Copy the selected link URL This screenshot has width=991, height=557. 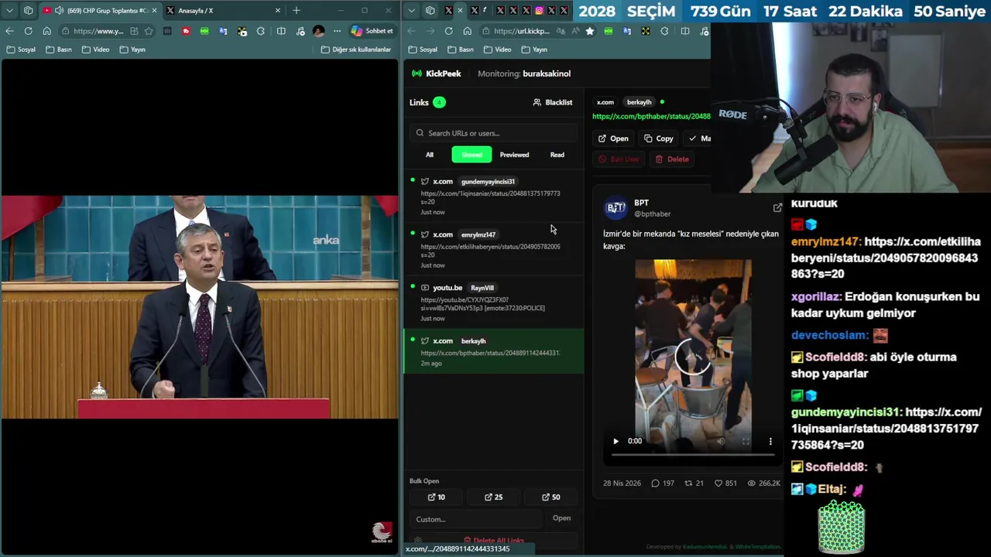click(659, 138)
